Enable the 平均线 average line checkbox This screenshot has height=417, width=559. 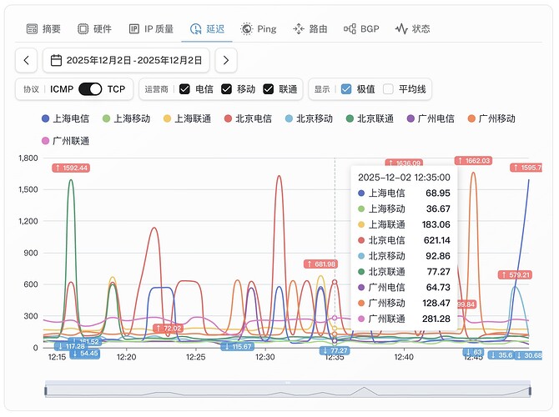388,89
